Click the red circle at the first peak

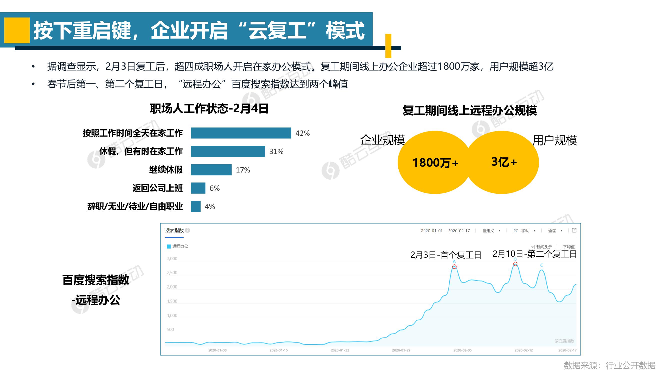454,267
